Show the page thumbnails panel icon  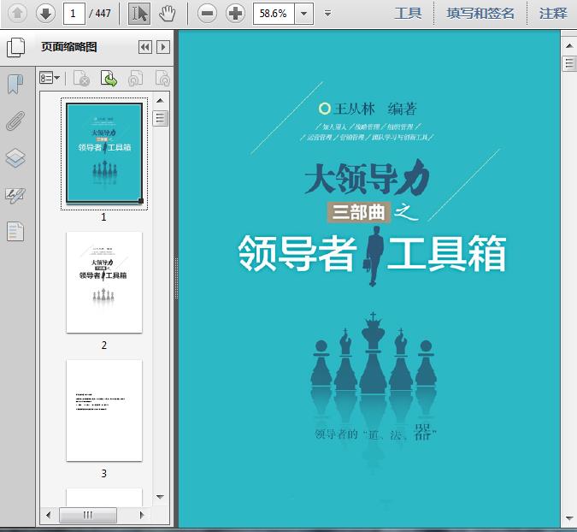[x=15, y=48]
